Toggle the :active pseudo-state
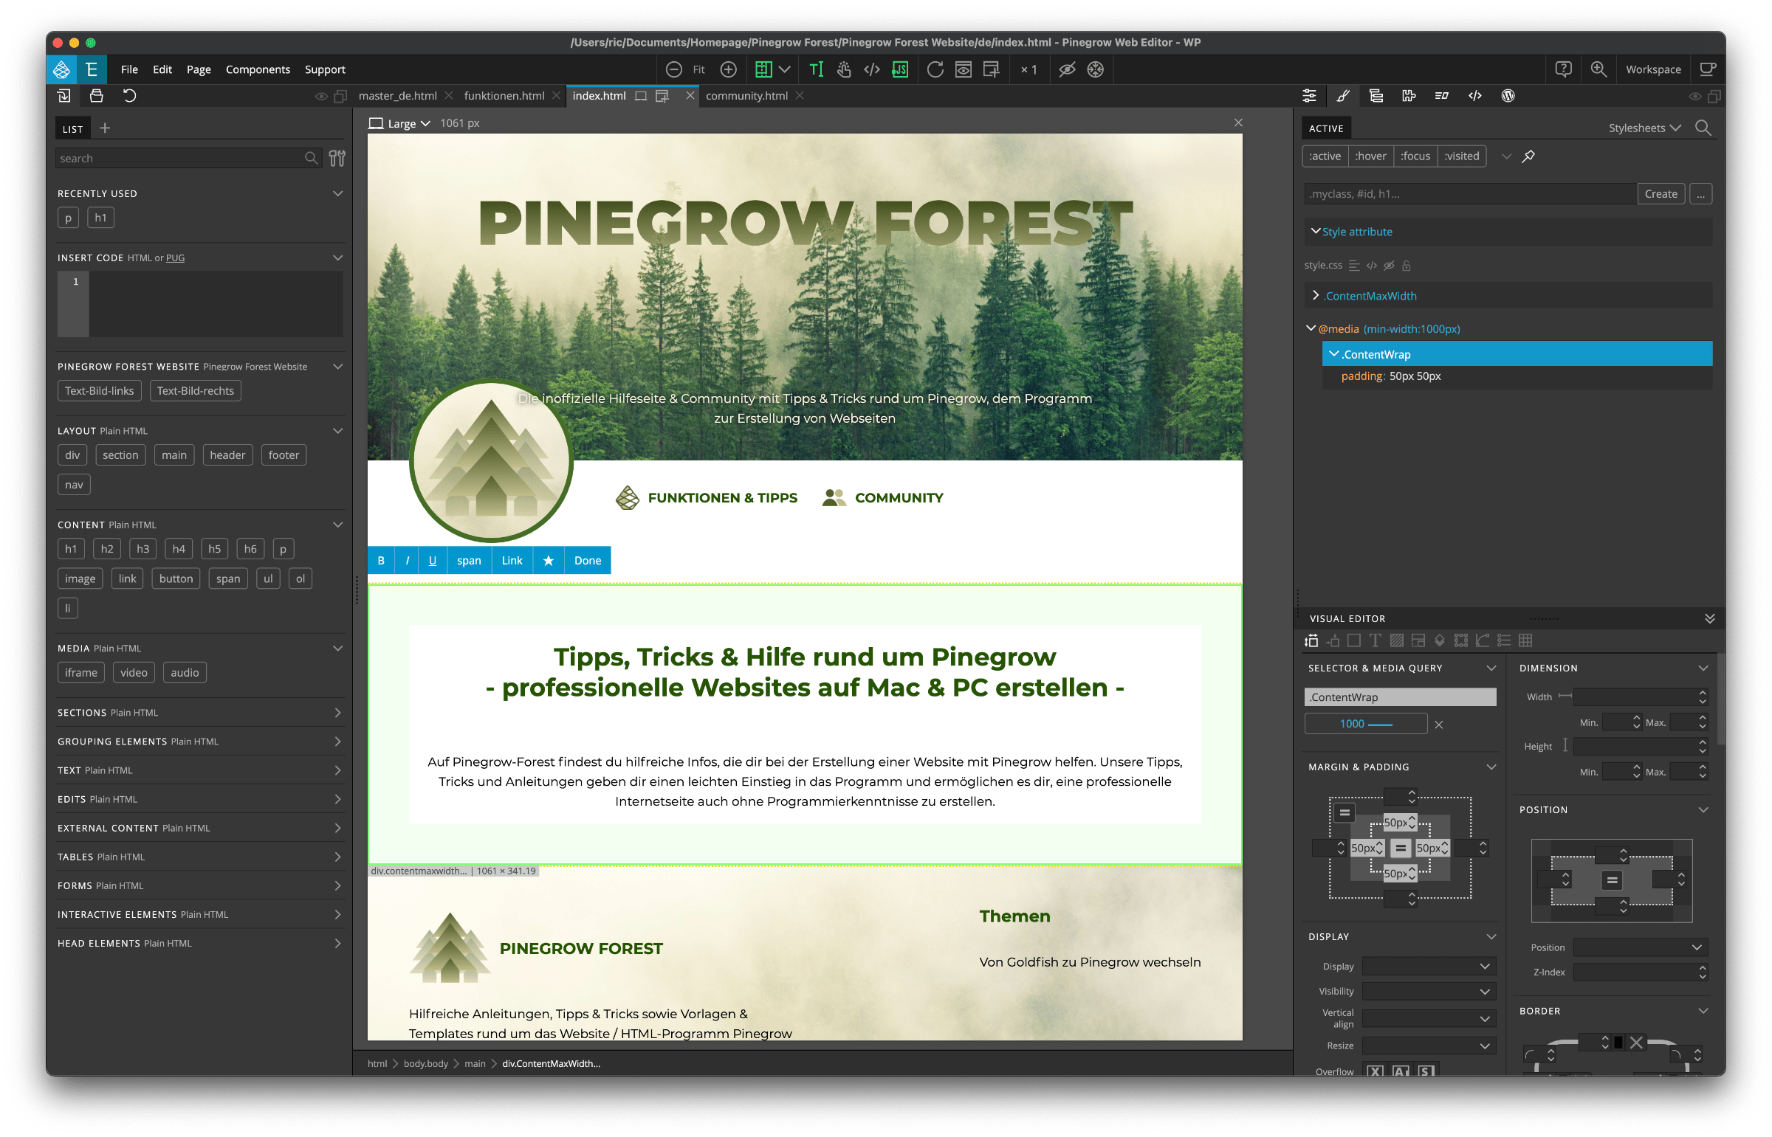Screen dimensions: 1772x1137 coord(1325,156)
